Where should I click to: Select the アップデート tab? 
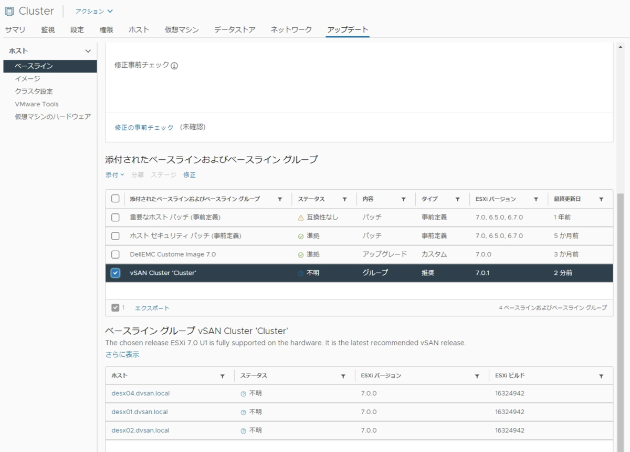(x=348, y=29)
